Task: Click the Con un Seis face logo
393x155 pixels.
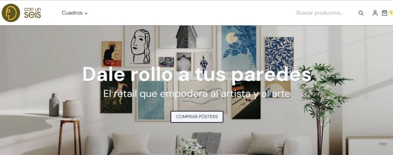Action: pyautogui.click(x=11, y=13)
